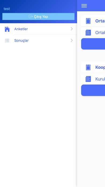
Task: Select the bold Ortak survey title
Action: (x=100, y=21)
